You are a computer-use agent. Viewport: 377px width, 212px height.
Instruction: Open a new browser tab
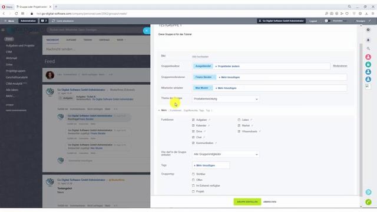click(x=56, y=6)
